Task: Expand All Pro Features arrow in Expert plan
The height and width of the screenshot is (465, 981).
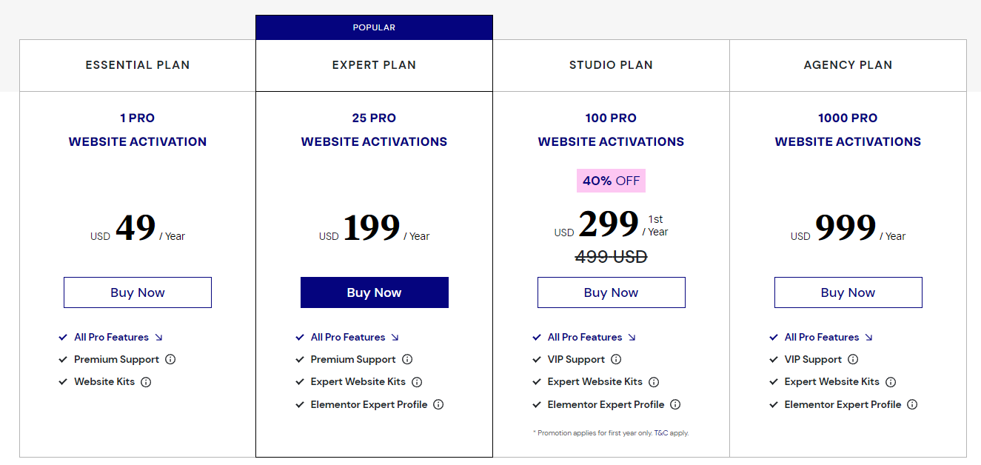Action: 395,337
